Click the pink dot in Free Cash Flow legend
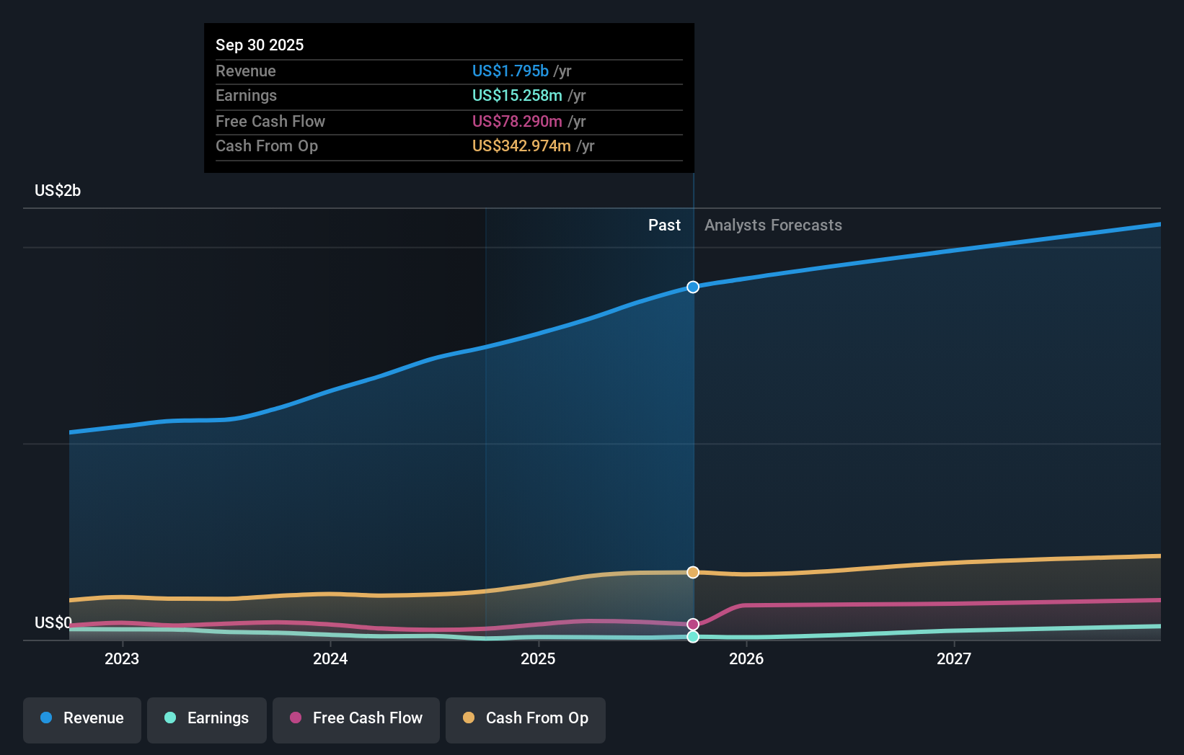The width and height of the screenshot is (1184, 755). click(296, 718)
